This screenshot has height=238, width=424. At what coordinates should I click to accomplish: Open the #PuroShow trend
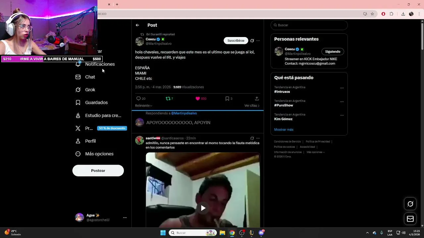[284, 105]
